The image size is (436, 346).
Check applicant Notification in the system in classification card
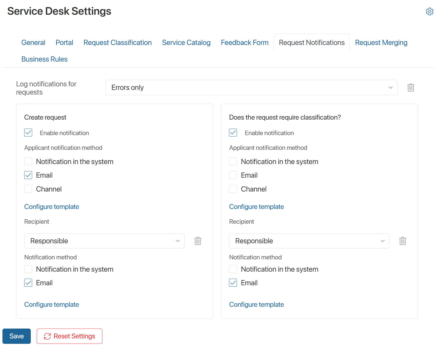tap(233, 162)
